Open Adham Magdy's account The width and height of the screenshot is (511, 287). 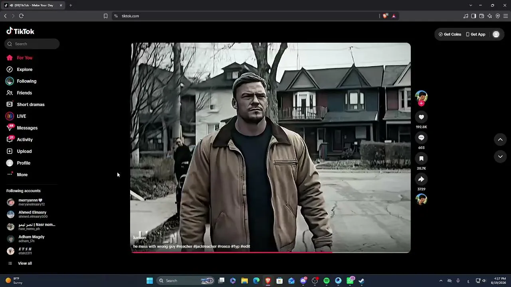coord(26,239)
